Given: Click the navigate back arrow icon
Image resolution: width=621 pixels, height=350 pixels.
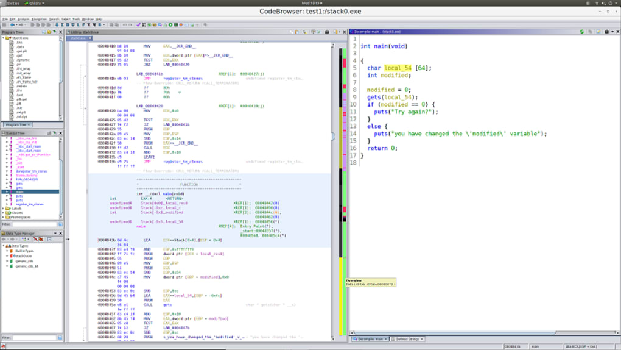Looking at the screenshot, I should [x=12, y=25].
